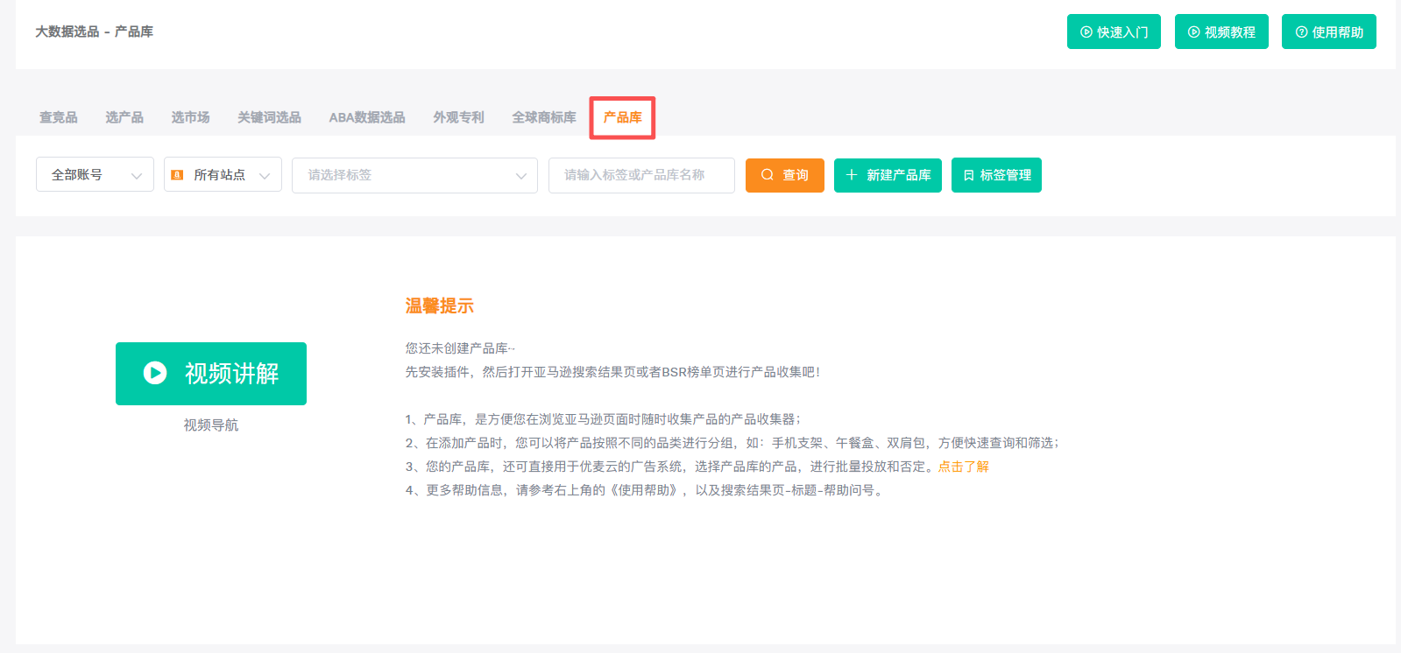1401x653 pixels.
Task: Click the play icon in 视频教程
Action: coord(1193,32)
